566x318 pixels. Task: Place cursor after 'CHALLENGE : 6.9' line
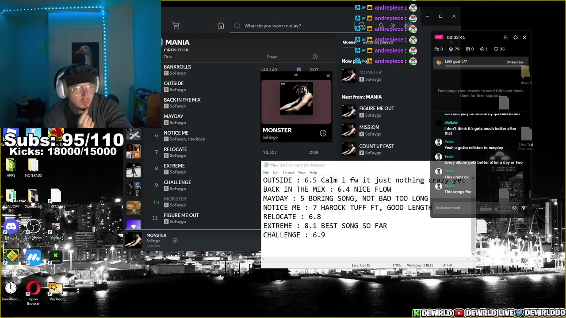[x=325, y=235]
